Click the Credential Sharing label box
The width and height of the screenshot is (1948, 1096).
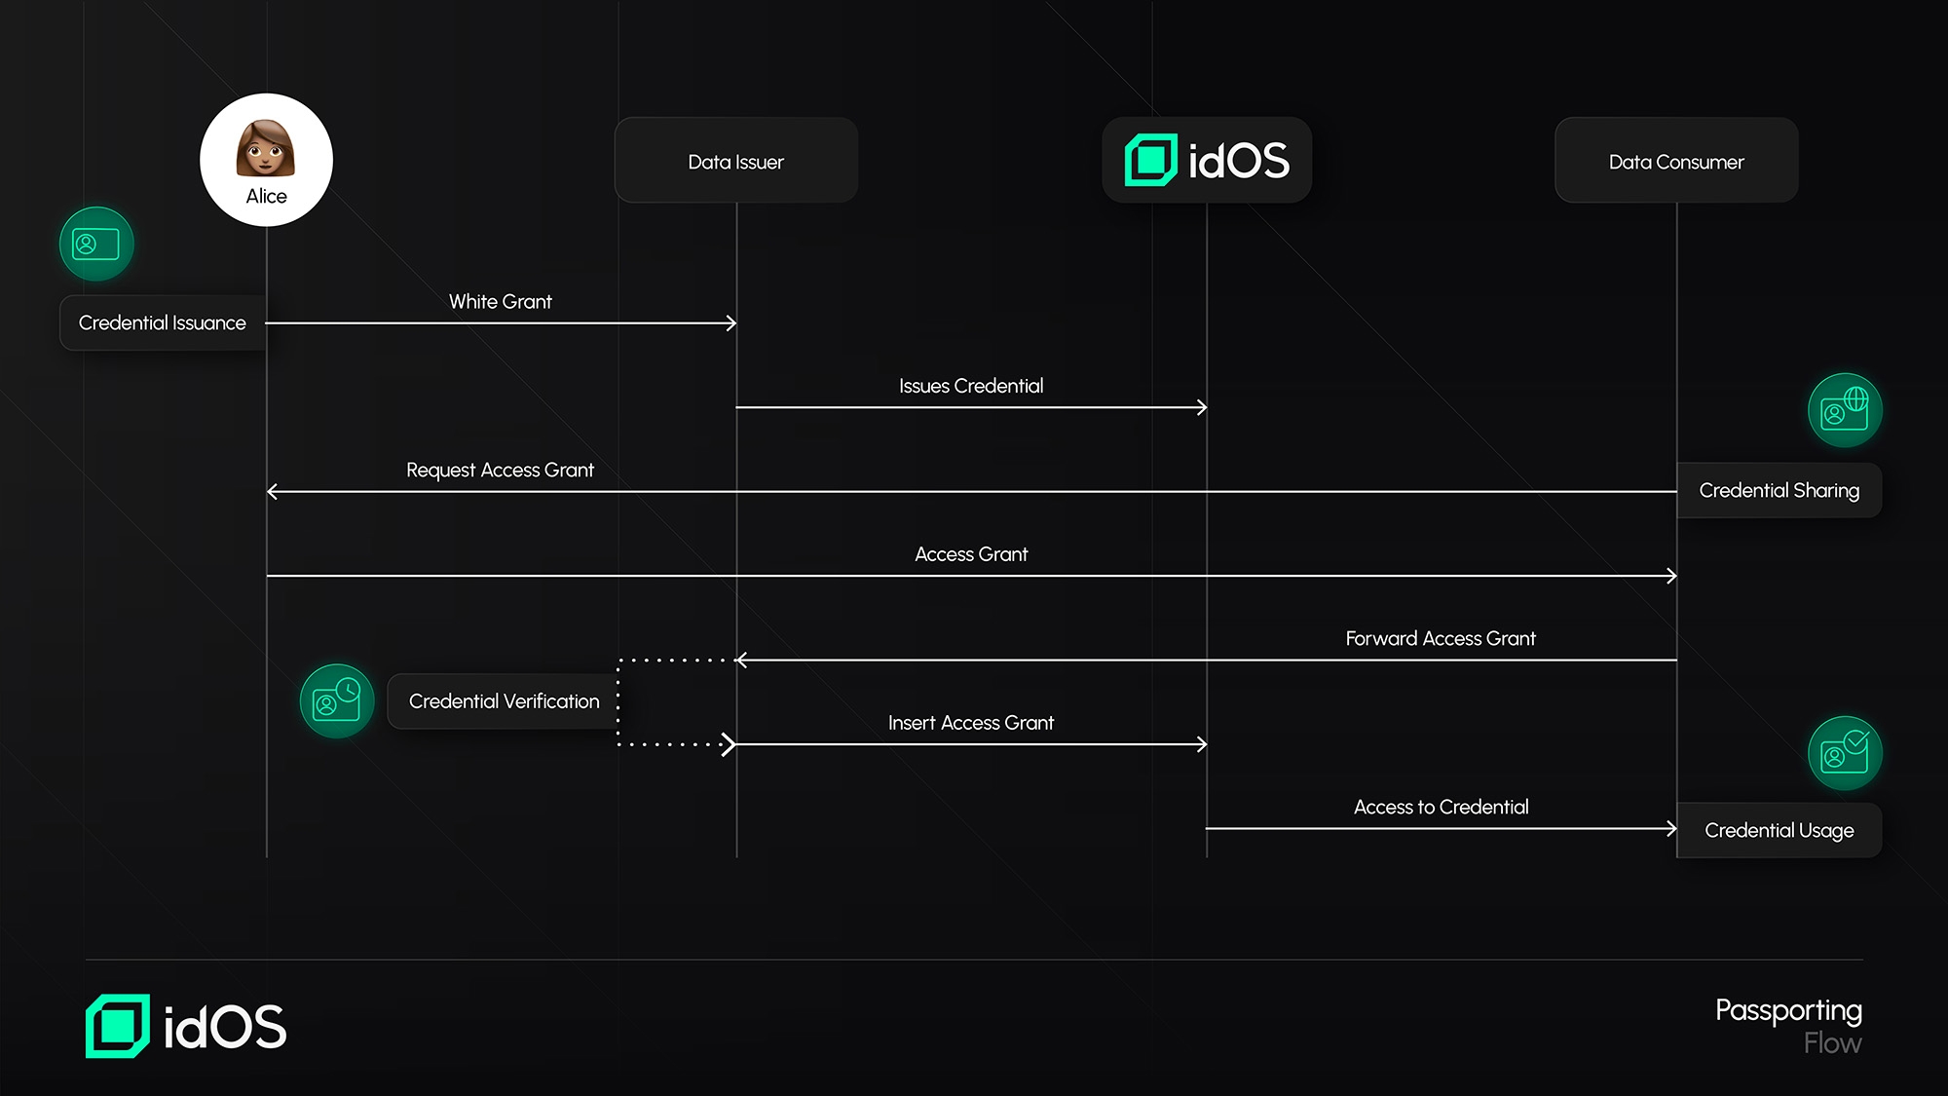point(1779,490)
